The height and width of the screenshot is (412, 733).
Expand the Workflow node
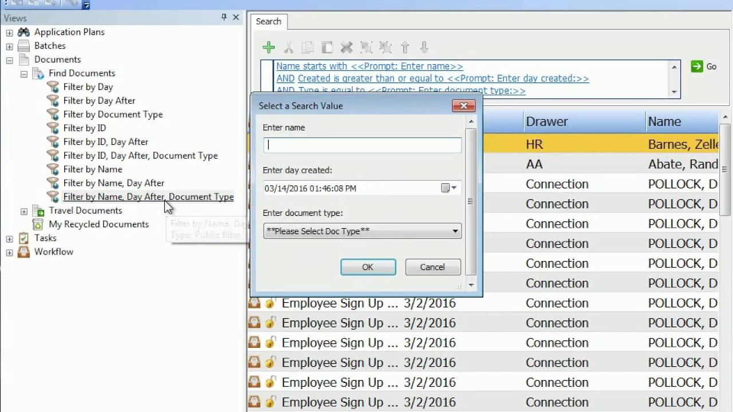click(x=9, y=252)
